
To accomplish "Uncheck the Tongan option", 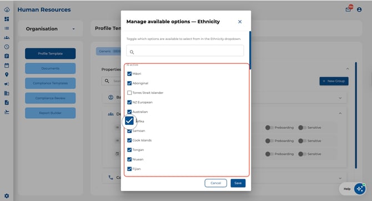I will (129, 150).
